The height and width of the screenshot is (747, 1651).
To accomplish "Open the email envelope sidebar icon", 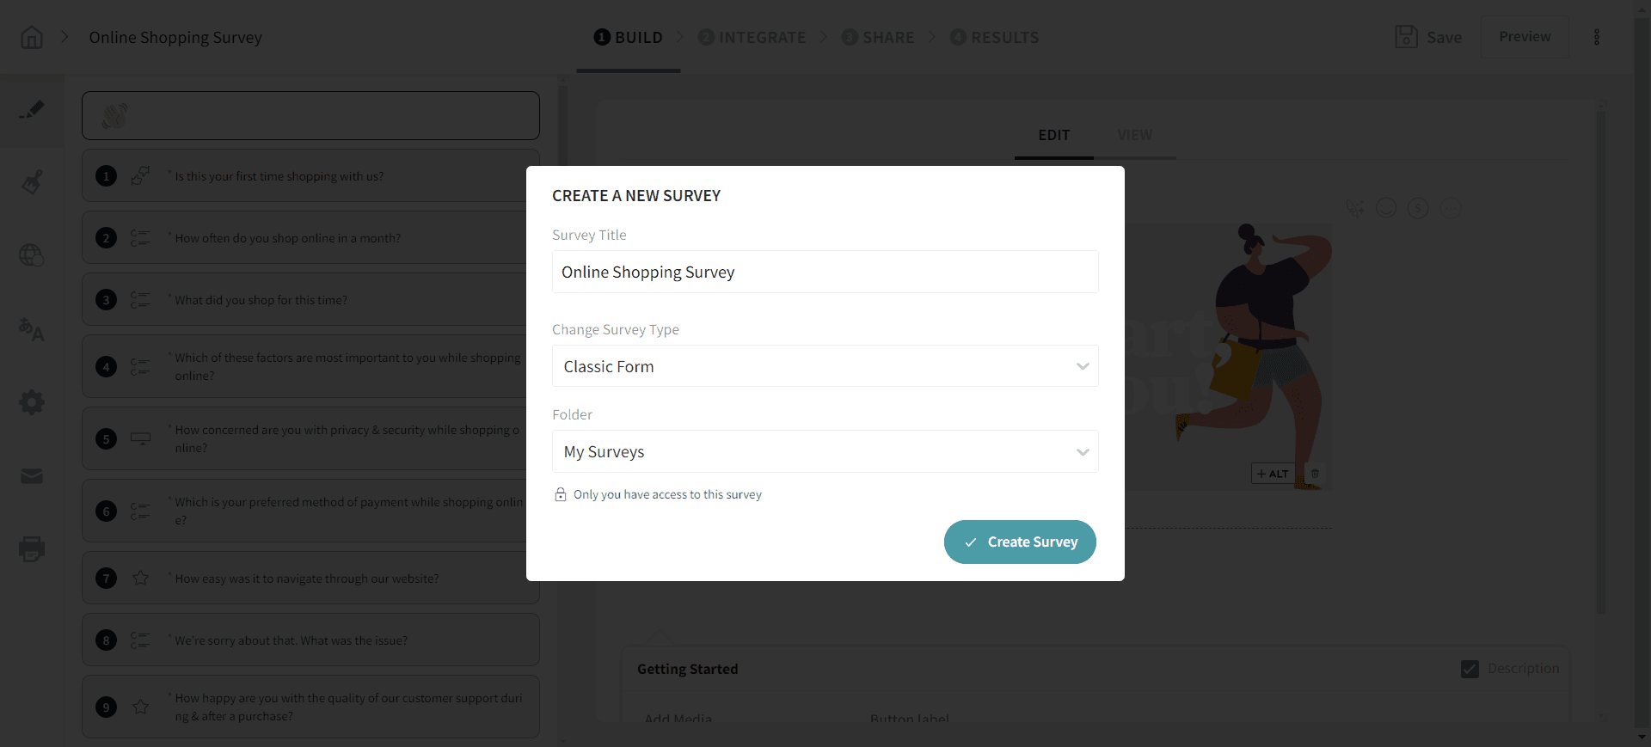I will [x=32, y=476].
